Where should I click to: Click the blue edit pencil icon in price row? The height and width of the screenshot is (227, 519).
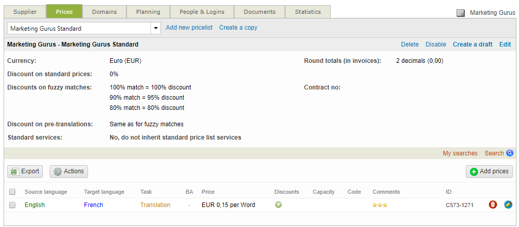tap(508, 205)
